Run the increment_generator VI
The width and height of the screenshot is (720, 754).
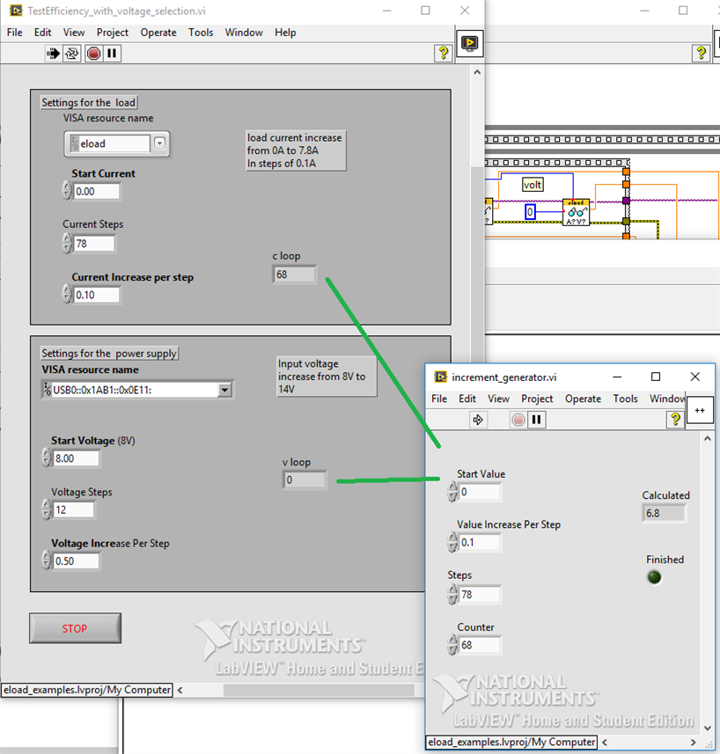479,420
